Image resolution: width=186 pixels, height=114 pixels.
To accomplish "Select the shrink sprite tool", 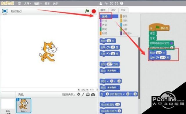I will (116, 3).
